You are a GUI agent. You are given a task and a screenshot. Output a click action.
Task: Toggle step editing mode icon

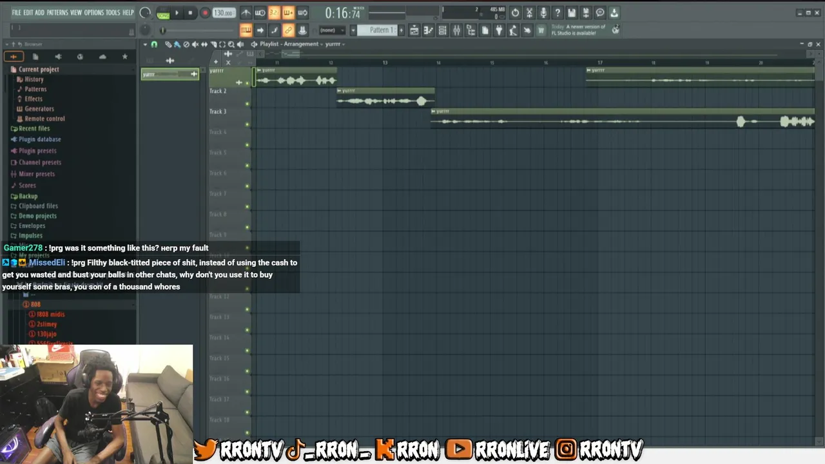pyautogui.click(x=274, y=30)
